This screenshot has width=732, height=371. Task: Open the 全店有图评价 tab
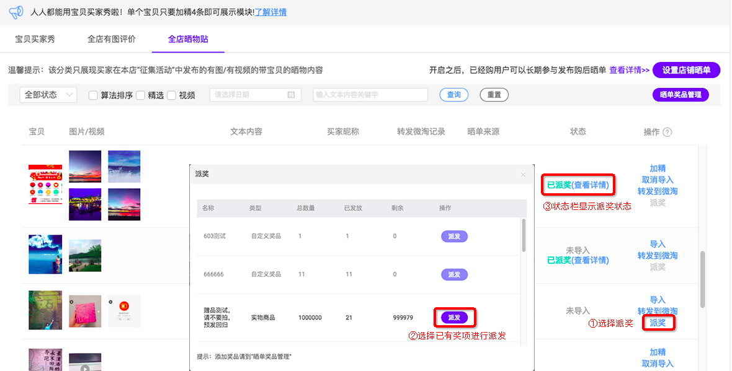(112, 39)
